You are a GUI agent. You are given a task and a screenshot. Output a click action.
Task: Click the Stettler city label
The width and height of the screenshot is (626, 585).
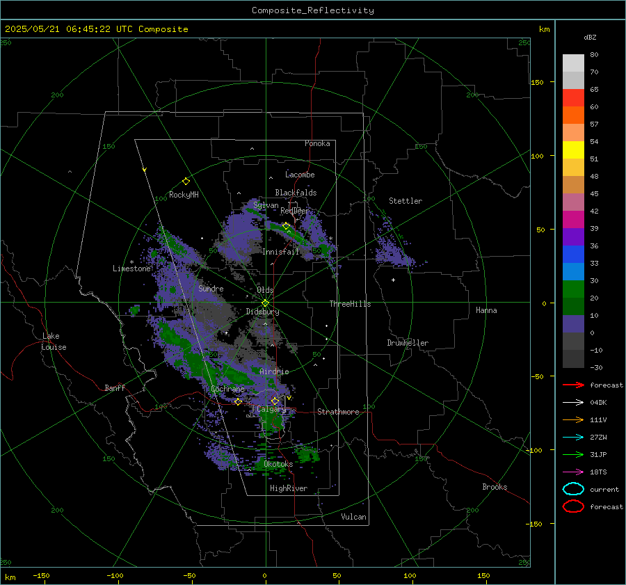click(406, 201)
